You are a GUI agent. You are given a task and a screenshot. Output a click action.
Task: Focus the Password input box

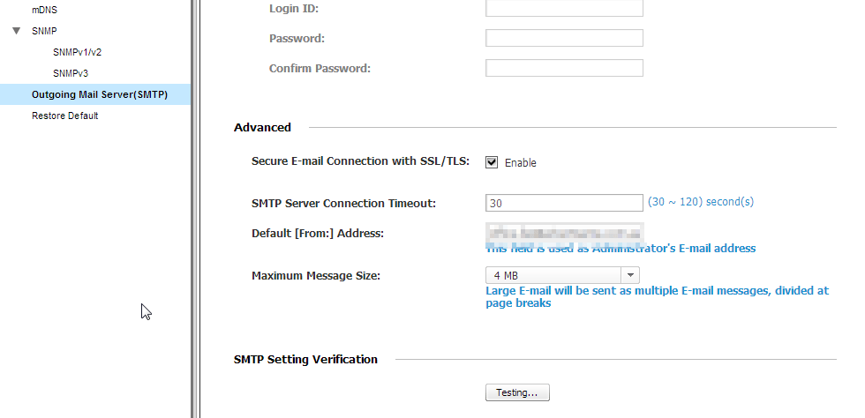pyautogui.click(x=564, y=39)
